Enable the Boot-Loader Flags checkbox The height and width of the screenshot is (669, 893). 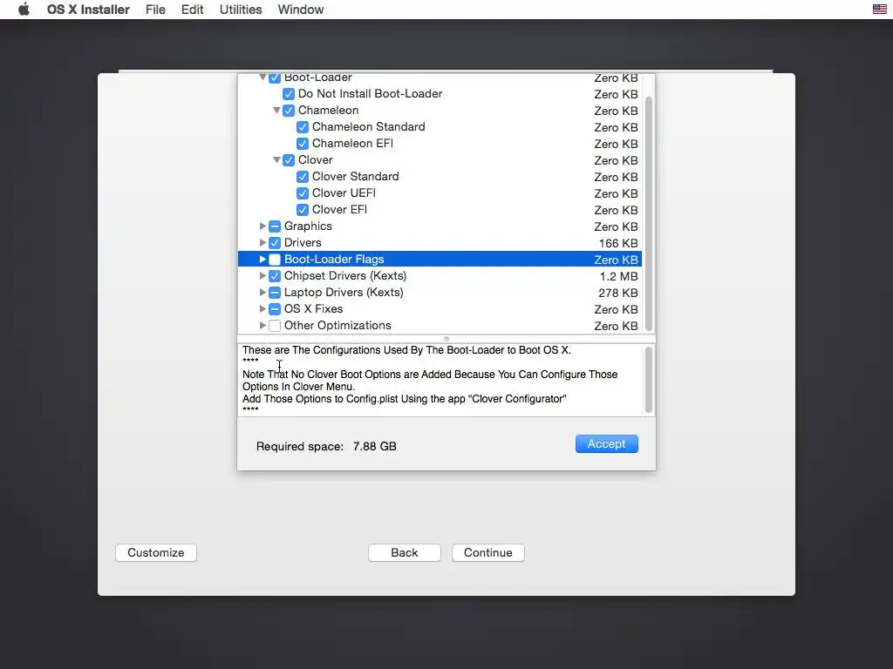(x=275, y=260)
